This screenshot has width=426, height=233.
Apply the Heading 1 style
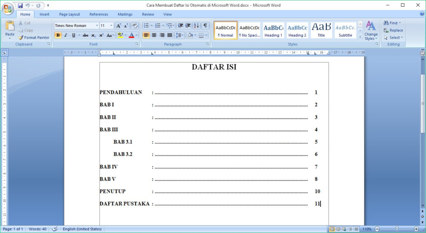(273, 30)
